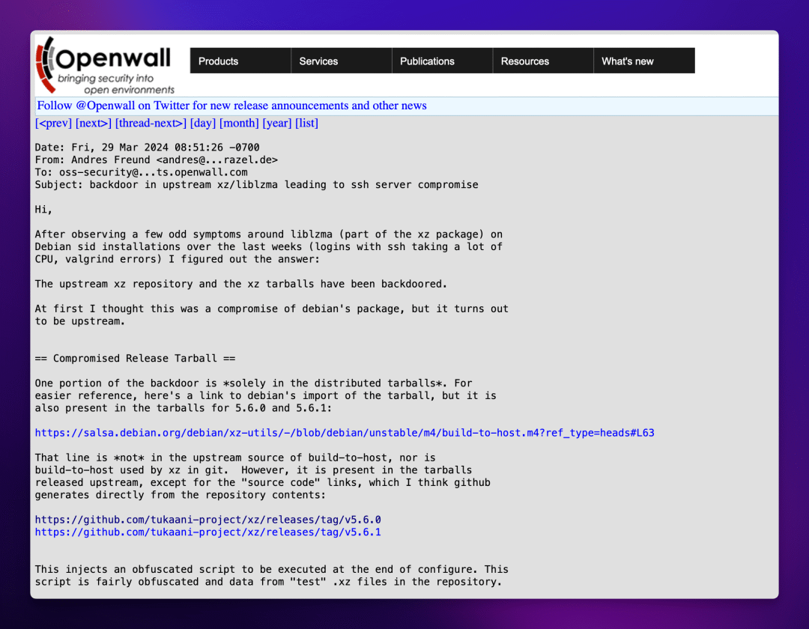Open the [day] archive view

click(203, 124)
